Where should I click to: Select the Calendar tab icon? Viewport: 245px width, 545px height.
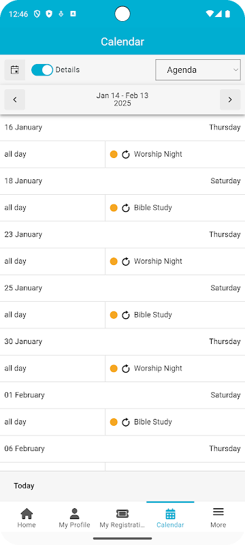[x=170, y=514]
